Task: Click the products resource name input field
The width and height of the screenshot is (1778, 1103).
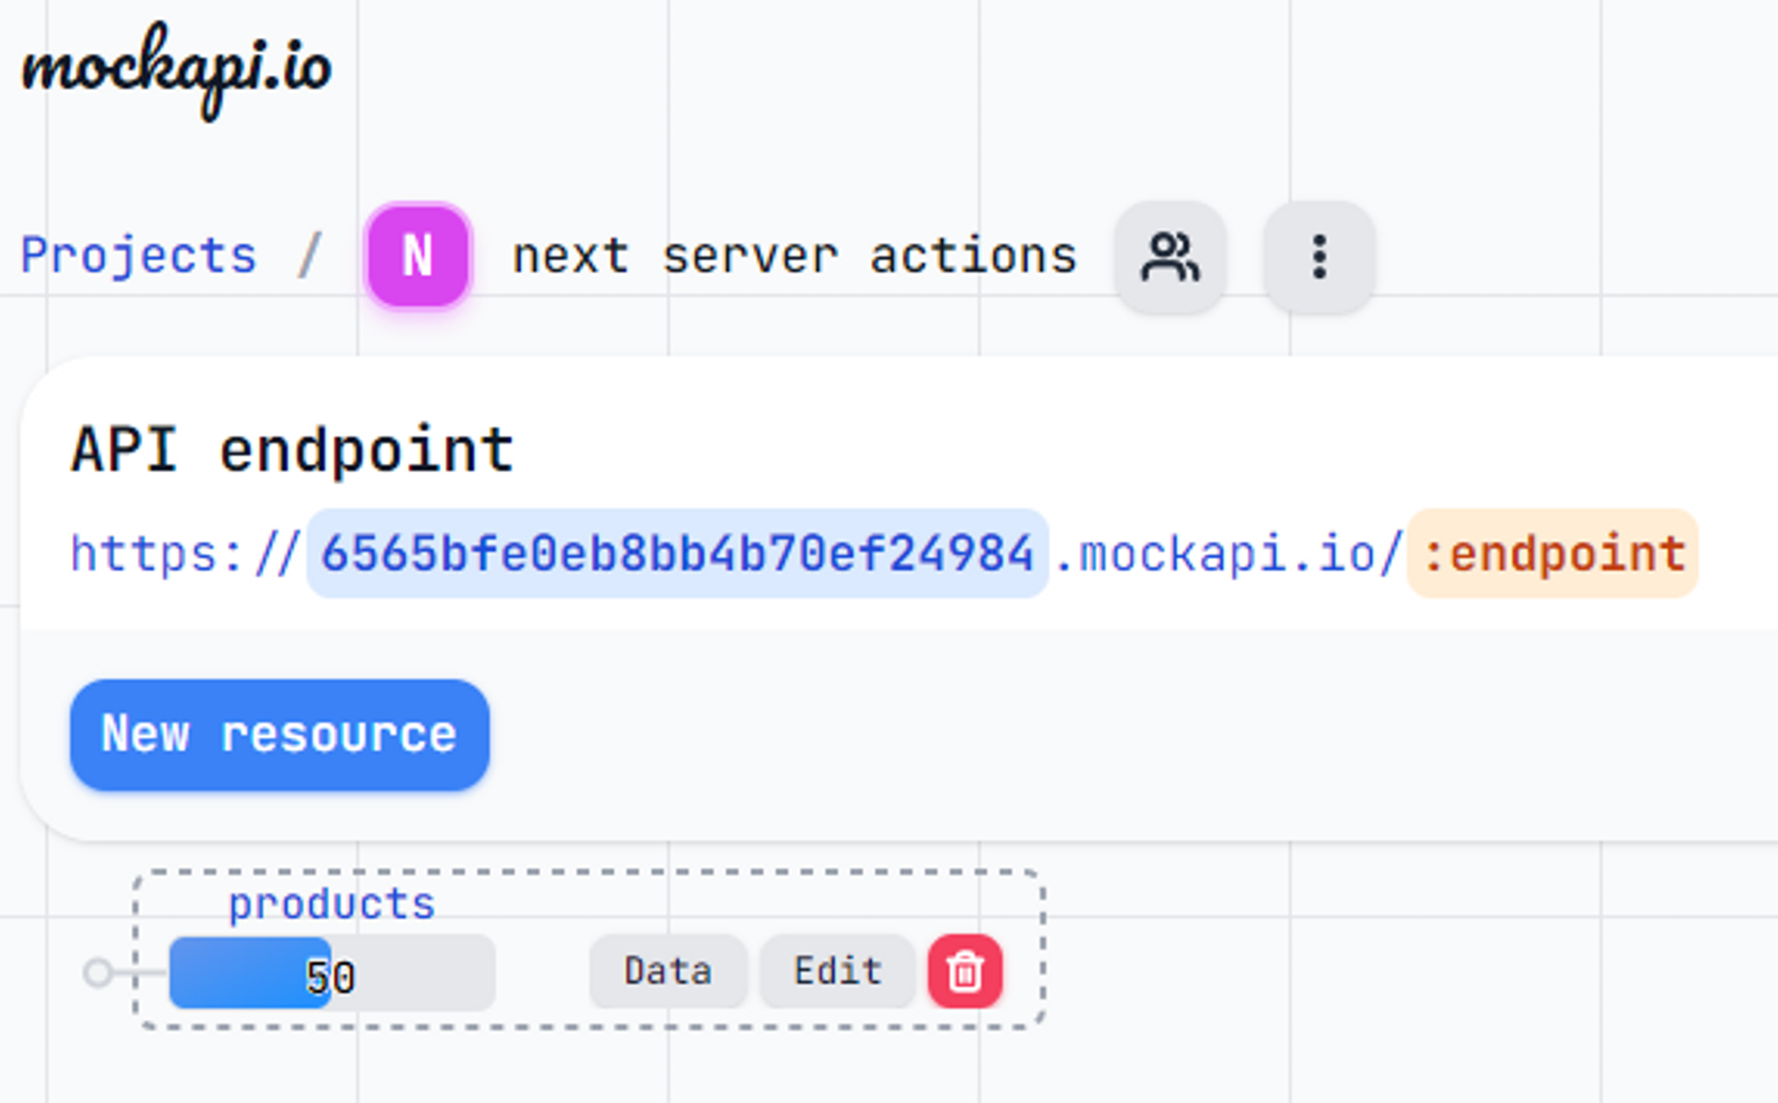Action: pos(331,904)
